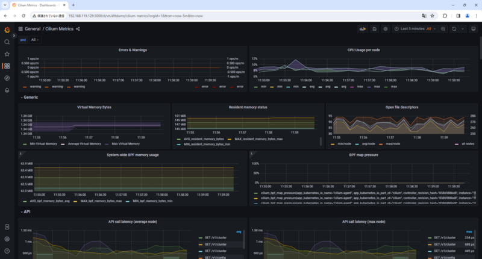Open Dashboard settings gear in toolbar
482x259 pixels.
tap(386, 29)
